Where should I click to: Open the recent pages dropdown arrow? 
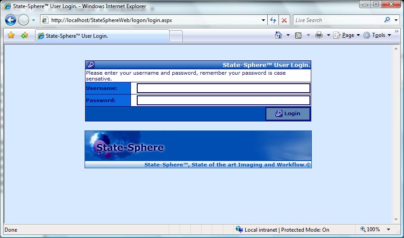[x=33, y=20]
